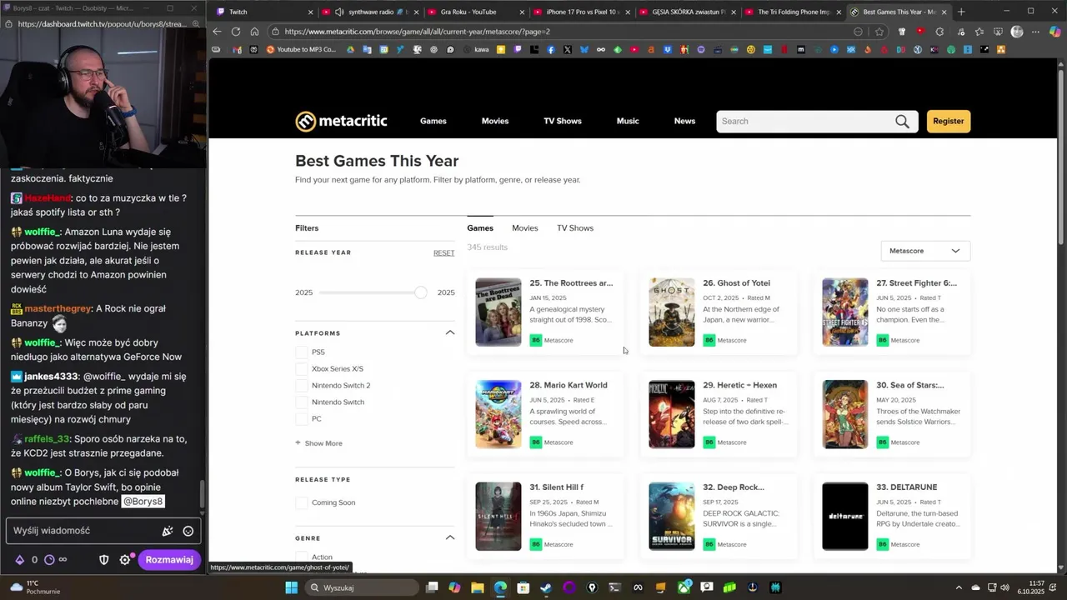This screenshot has width=1067, height=600.
Task: Open the Music menu in Metacritic header
Action: [628, 121]
